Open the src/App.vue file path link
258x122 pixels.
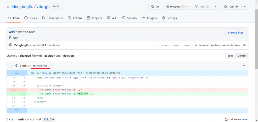pos(40,66)
